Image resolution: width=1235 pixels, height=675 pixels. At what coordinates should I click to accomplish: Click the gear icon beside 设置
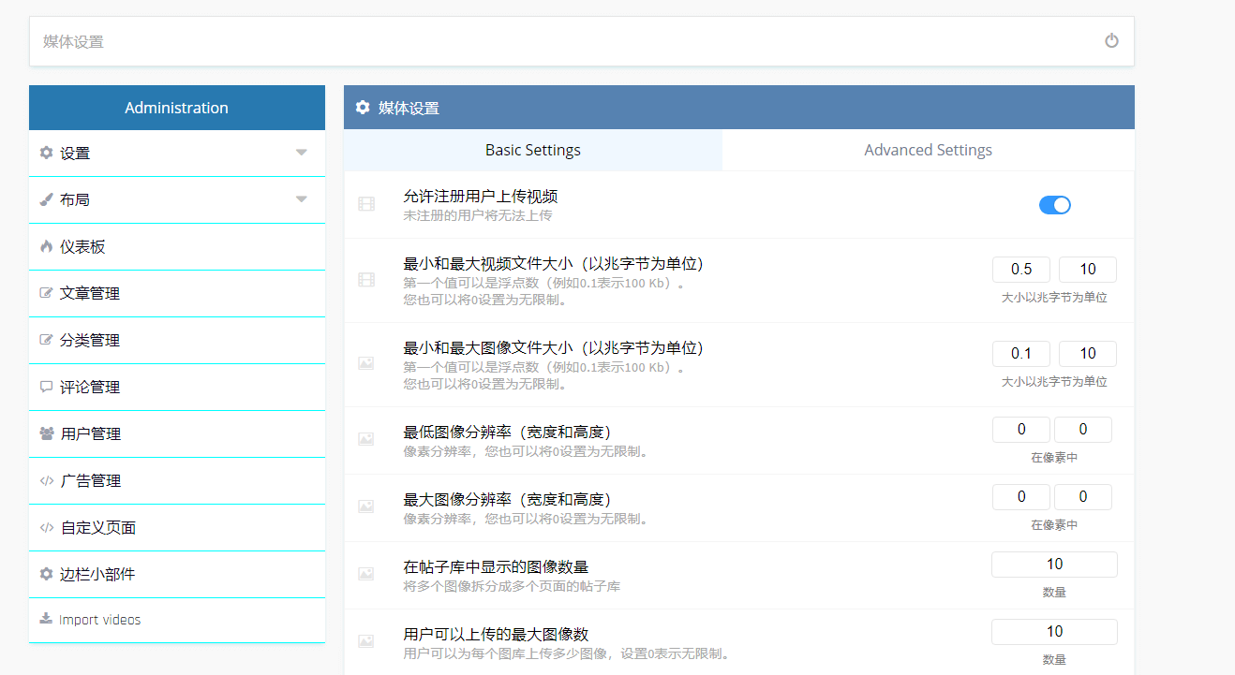[x=46, y=153]
